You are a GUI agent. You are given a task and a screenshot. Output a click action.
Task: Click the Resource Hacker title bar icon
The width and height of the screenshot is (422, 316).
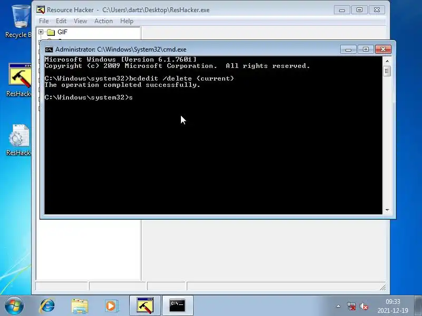pos(41,9)
